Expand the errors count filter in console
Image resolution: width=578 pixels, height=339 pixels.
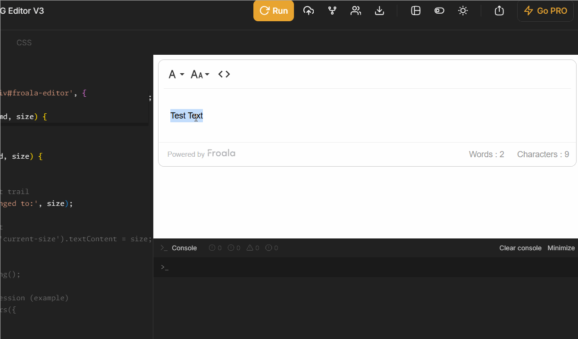215,247
